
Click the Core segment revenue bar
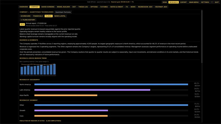(111, 116)
